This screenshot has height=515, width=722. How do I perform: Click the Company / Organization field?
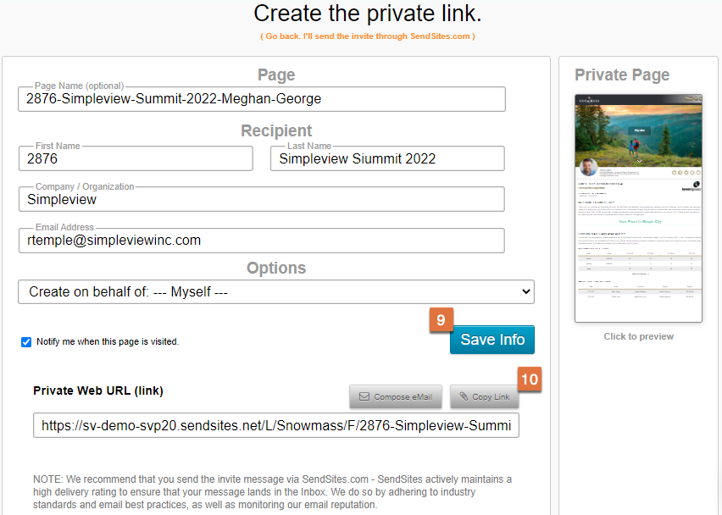(x=262, y=199)
